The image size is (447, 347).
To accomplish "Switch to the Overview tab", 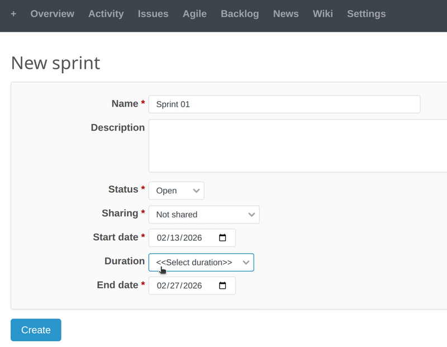I will 52,14.
